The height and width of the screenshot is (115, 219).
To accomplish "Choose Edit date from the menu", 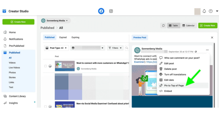I will click(x=183, y=80).
